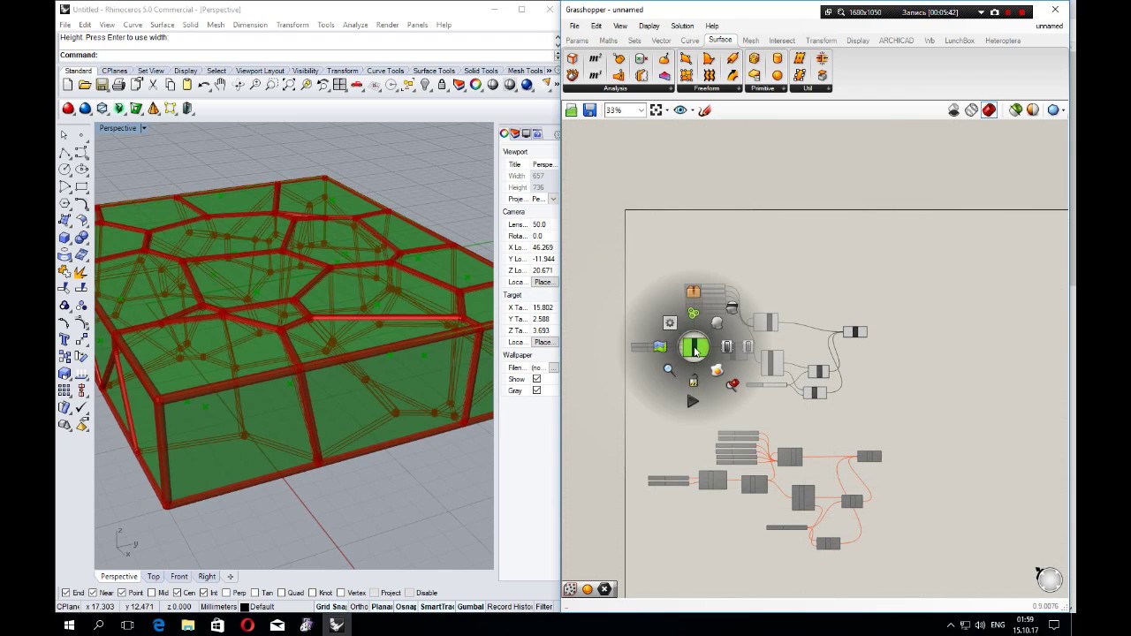Switch to Grasshopper Mesh tab
The image size is (1131, 636).
(x=750, y=41)
